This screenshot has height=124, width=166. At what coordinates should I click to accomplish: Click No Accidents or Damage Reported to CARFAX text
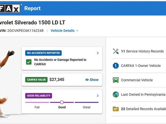60,62
